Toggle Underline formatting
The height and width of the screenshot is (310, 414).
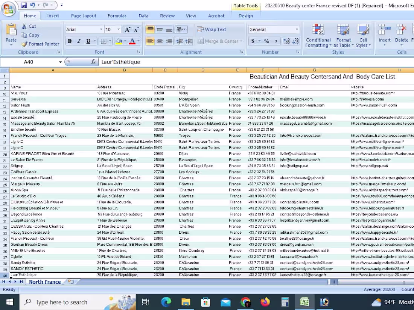click(88, 41)
